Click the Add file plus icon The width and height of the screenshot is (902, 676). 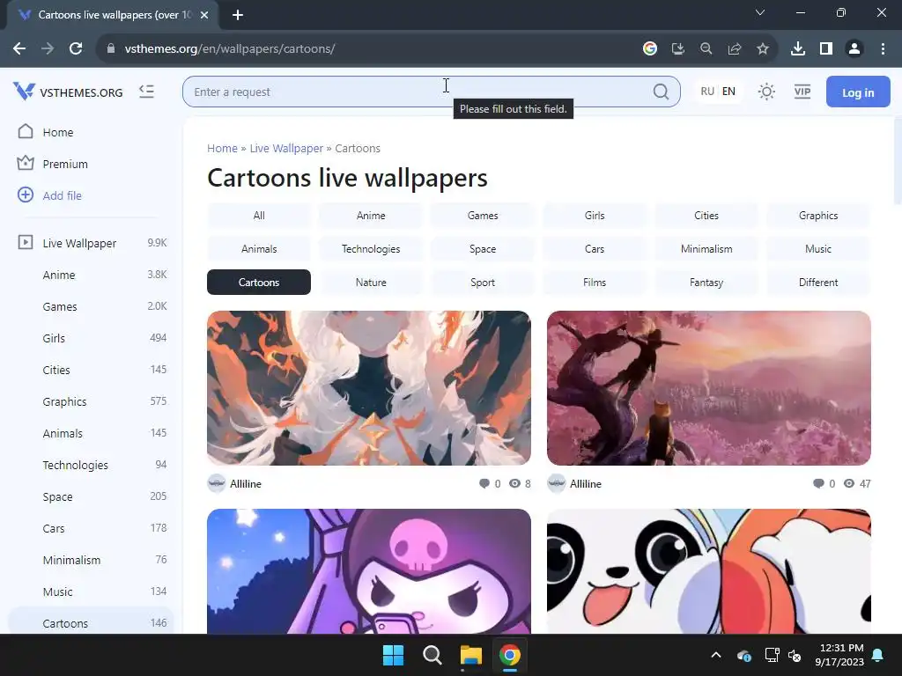26,195
